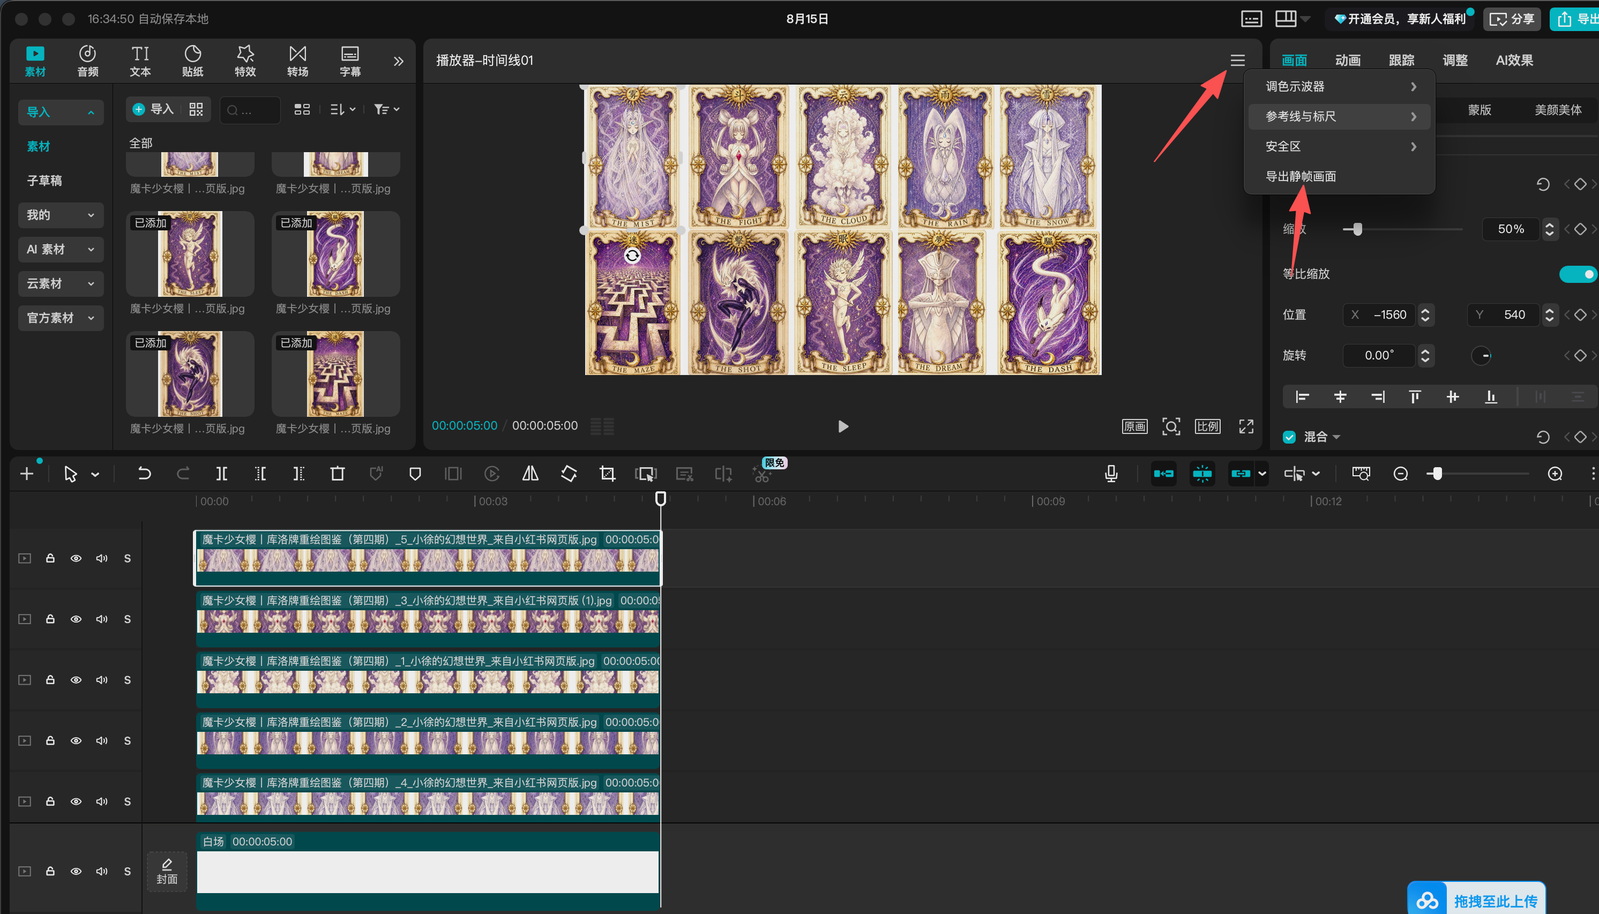Hide the 白场 track with eye icon

pos(76,871)
